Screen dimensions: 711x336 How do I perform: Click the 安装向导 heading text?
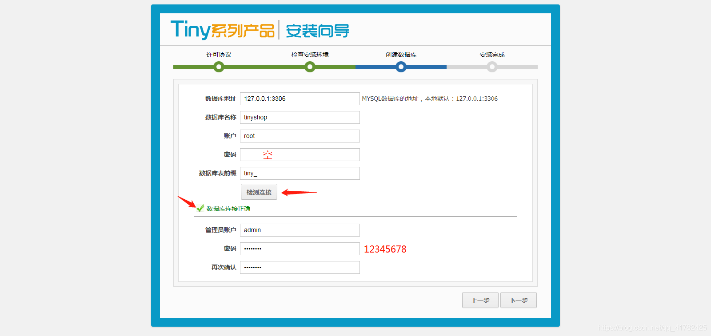tap(317, 31)
